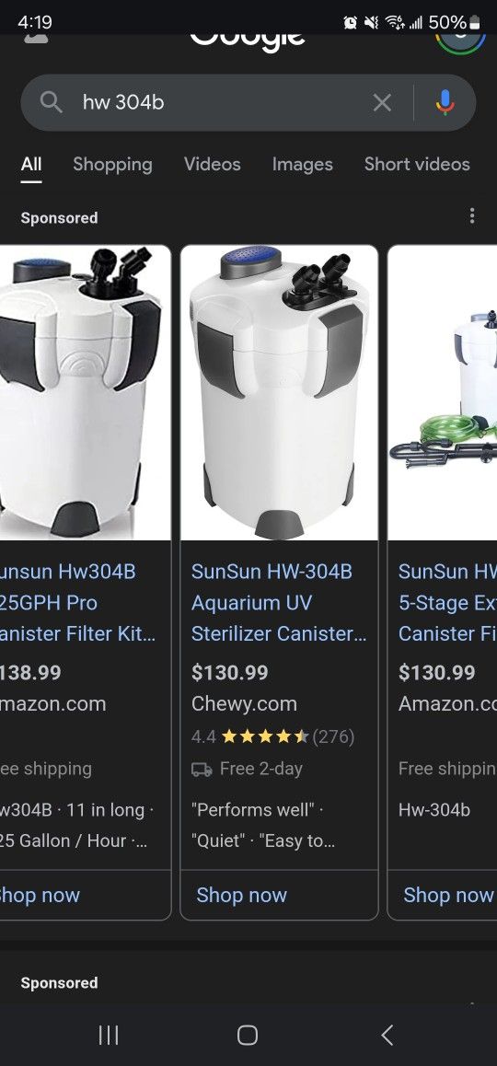Clear the search text with X icon
497x1066 pixels.
pyautogui.click(x=382, y=103)
